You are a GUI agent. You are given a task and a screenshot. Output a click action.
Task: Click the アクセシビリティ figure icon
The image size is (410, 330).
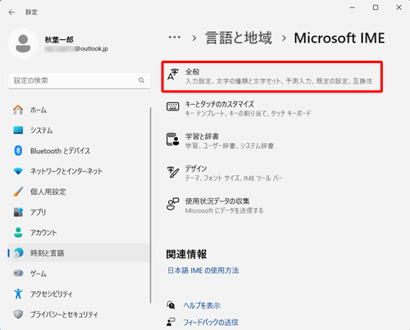[x=18, y=294]
